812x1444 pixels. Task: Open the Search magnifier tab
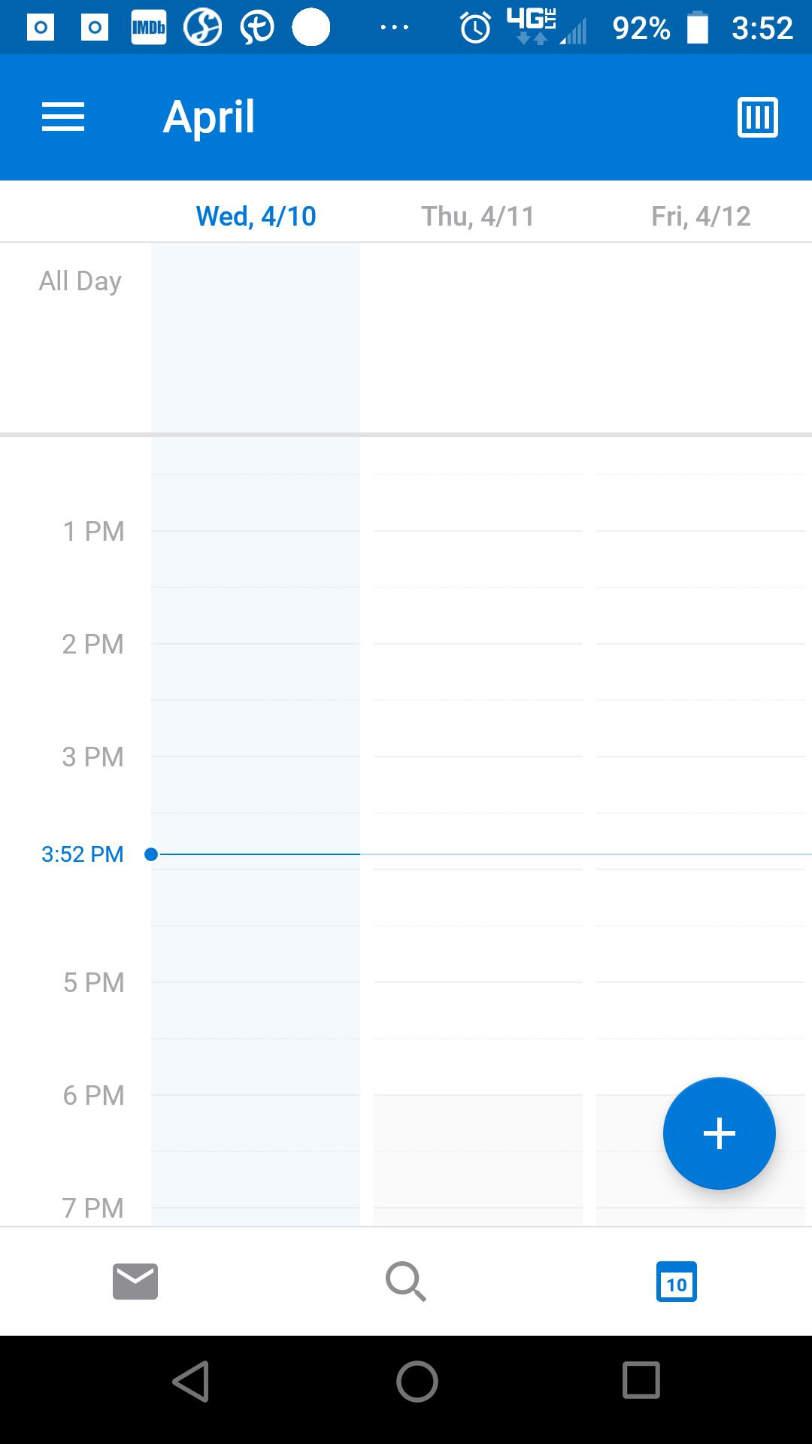pyautogui.click(x=406, y=1282)
